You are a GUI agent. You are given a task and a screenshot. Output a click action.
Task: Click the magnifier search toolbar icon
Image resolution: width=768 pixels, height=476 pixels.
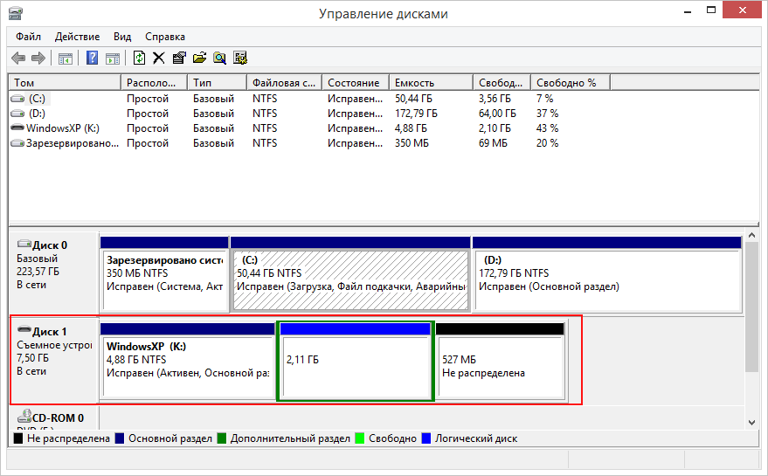[x=219, y=59]
